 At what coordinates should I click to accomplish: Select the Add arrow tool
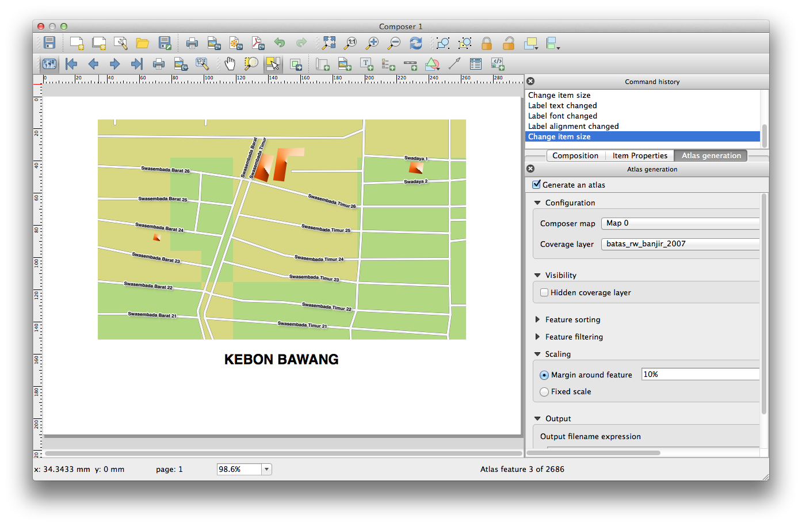pos(455,64)
